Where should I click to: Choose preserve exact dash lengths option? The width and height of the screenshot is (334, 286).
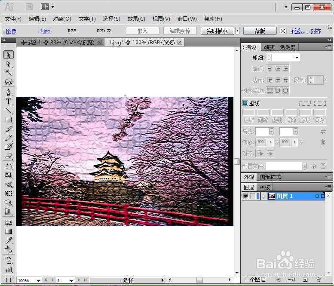click(305, 103)
